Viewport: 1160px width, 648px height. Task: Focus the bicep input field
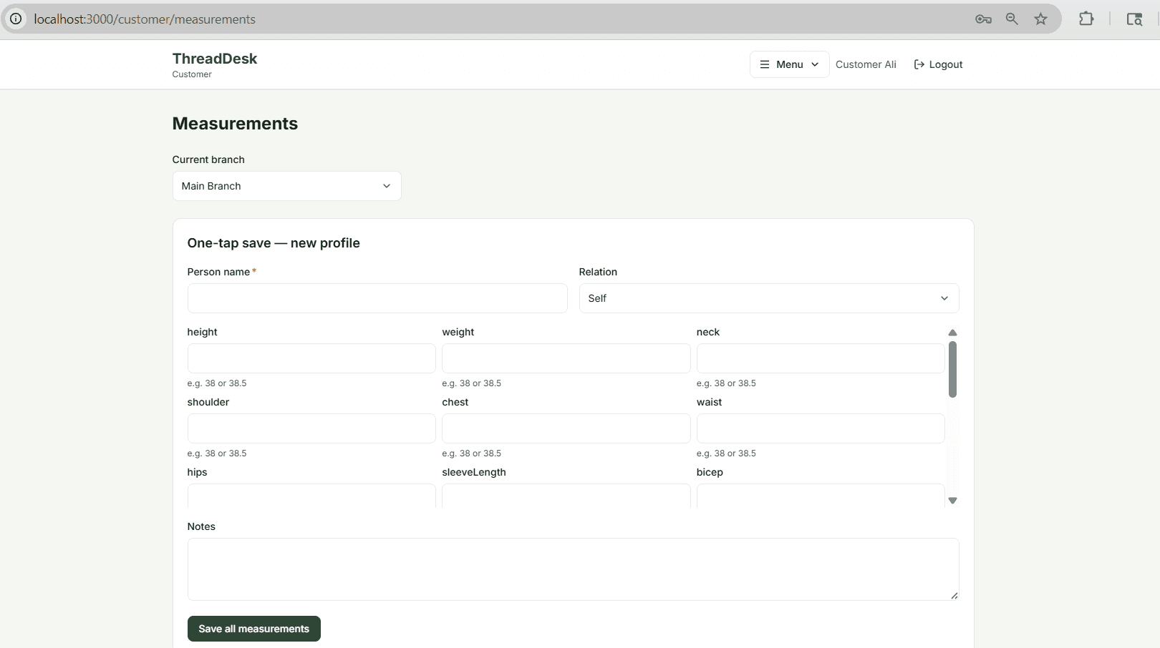(x=821, y=496)
